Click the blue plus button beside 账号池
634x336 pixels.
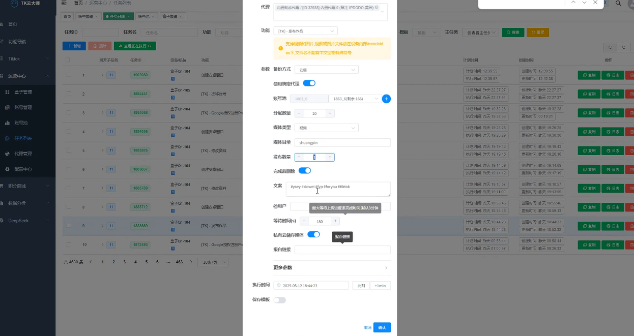tap(386, 99)
